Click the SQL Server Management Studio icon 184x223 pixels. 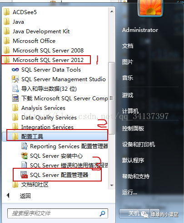[15, 79]
